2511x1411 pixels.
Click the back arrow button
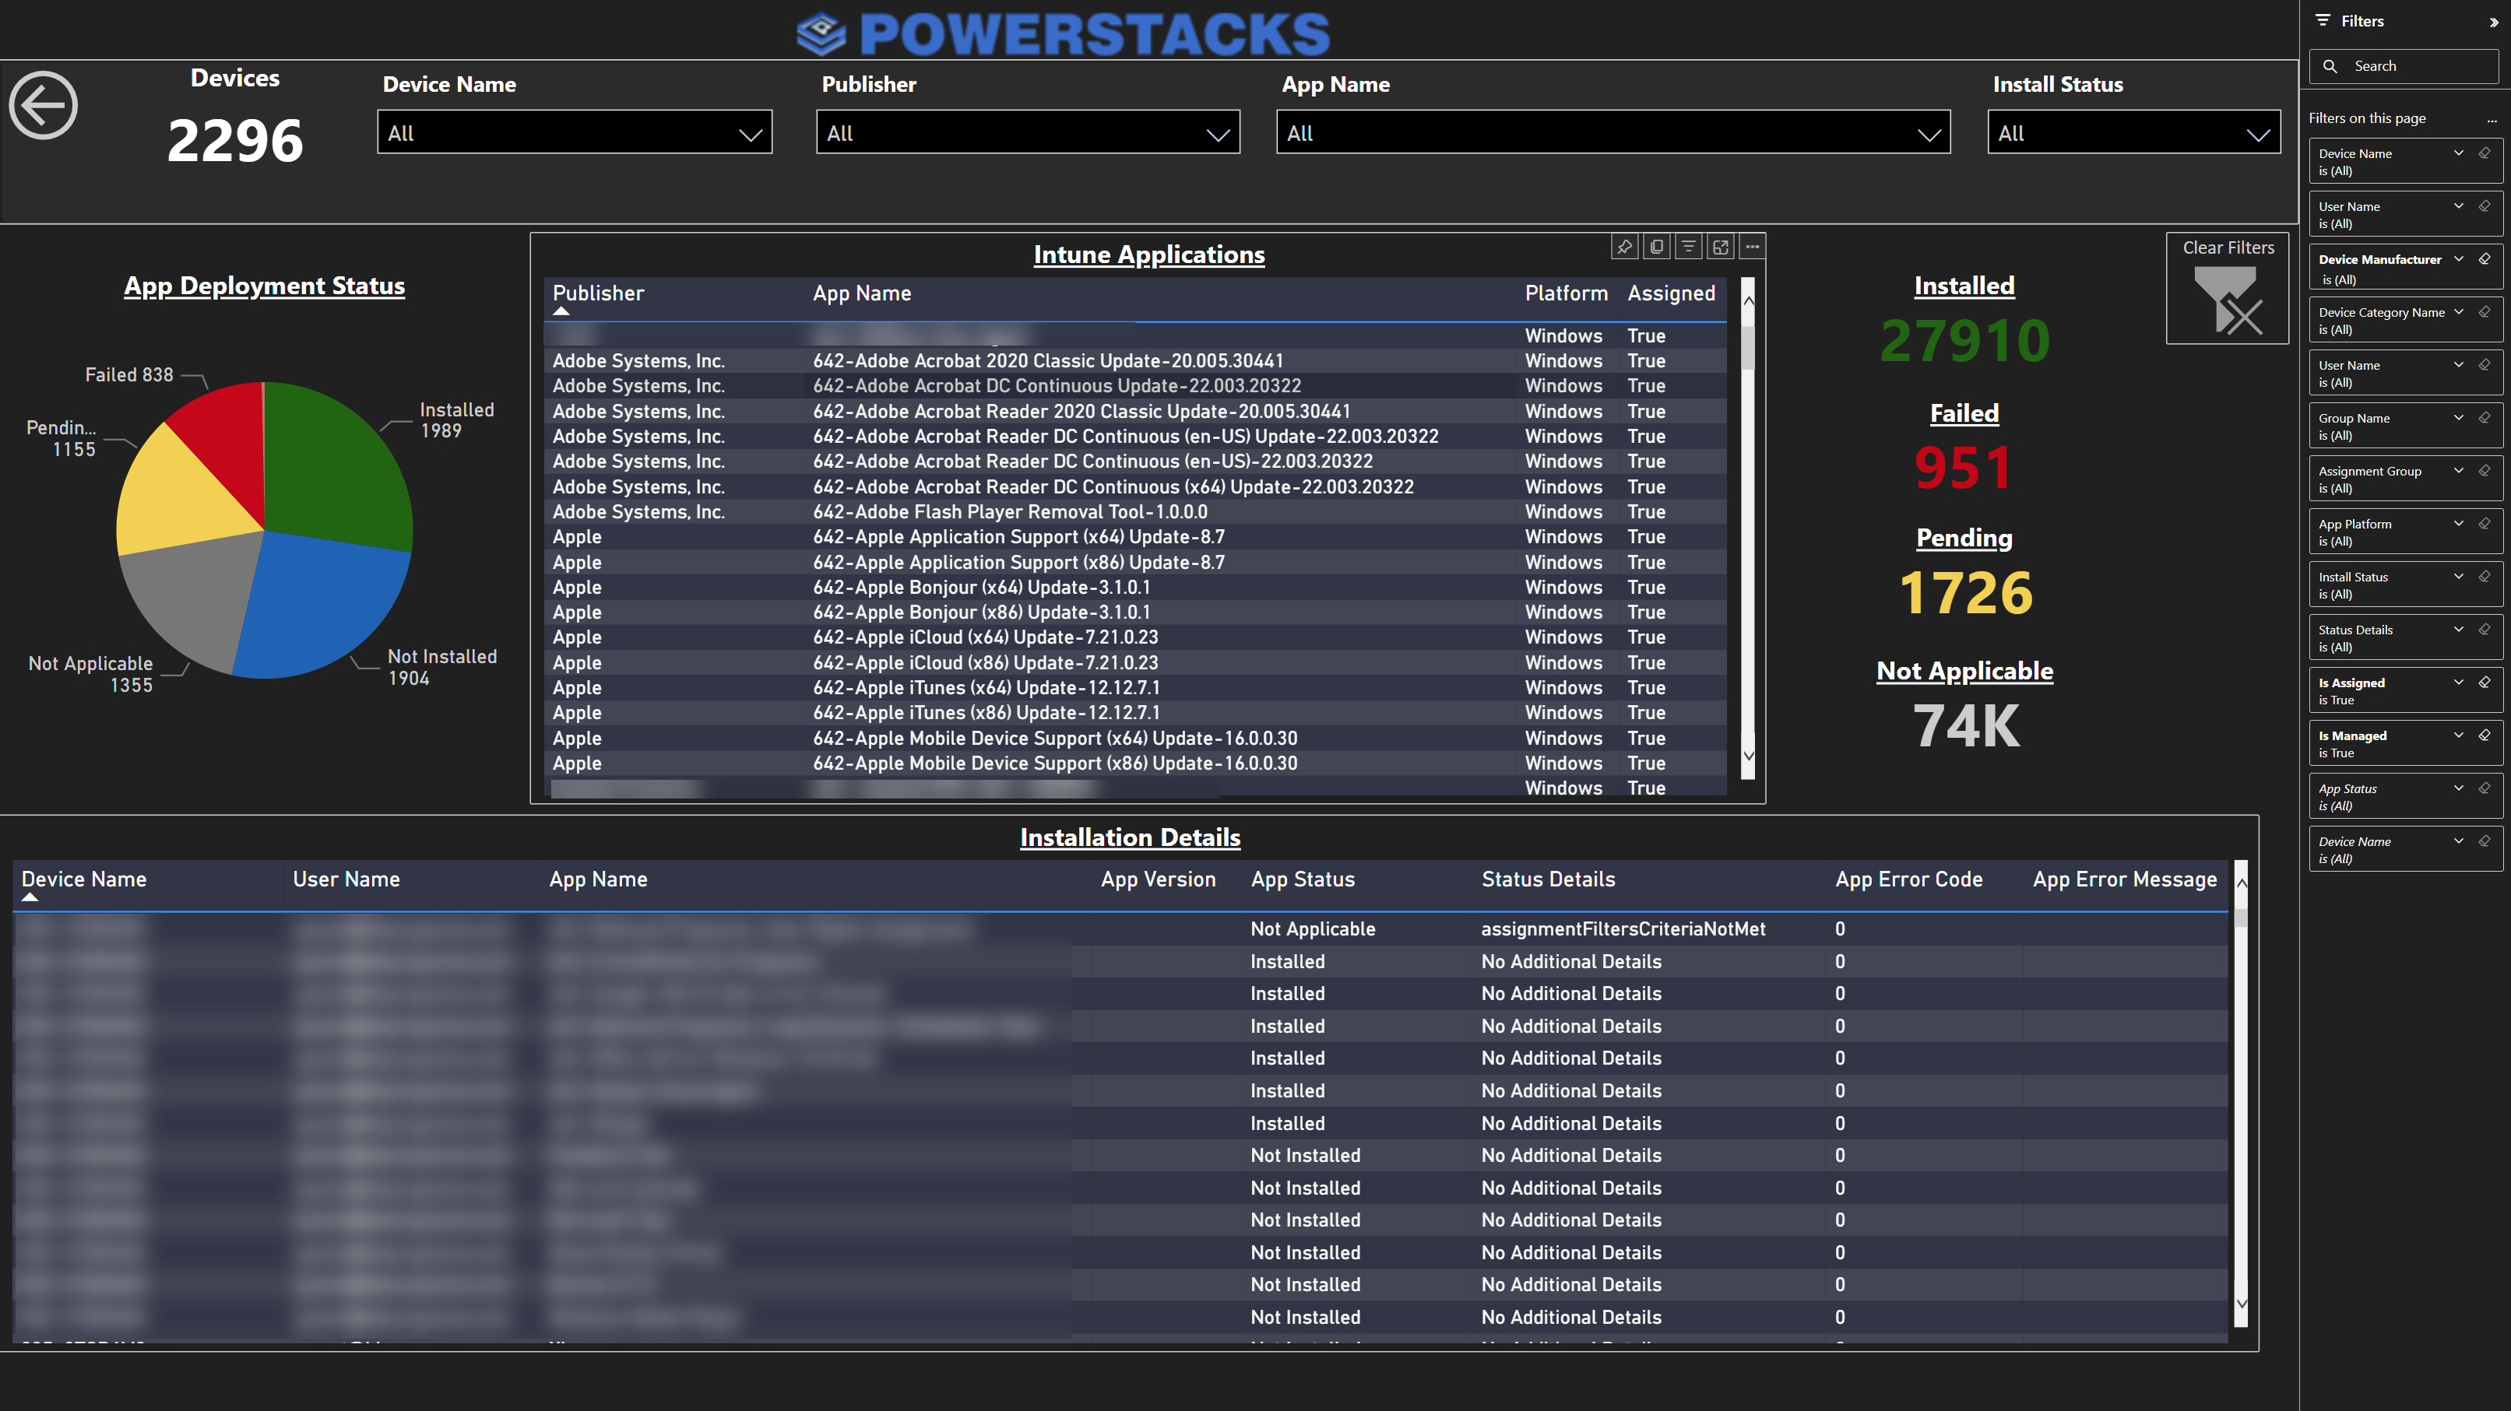pyautogui.click(x=43, y=105)
